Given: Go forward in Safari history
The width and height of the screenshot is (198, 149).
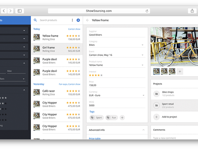Looking at the screenshot, I should click(10, 11).
